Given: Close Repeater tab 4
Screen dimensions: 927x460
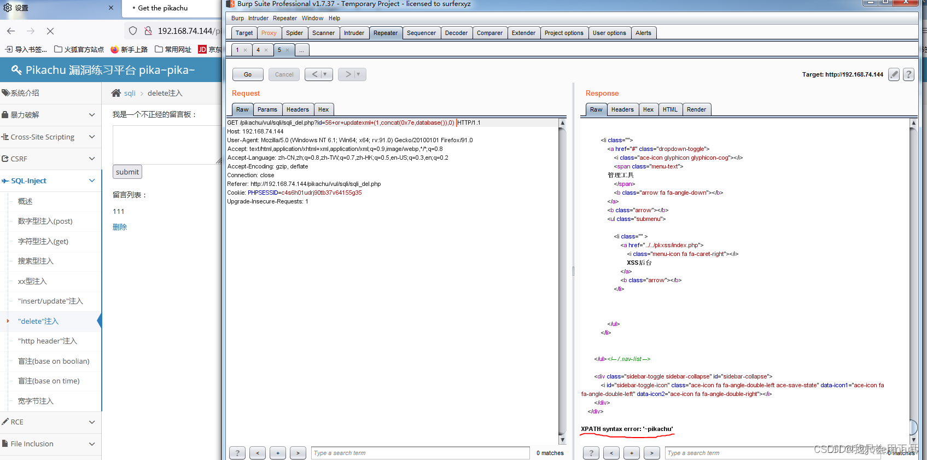Looking at the screenshot, I should point(266,50).
